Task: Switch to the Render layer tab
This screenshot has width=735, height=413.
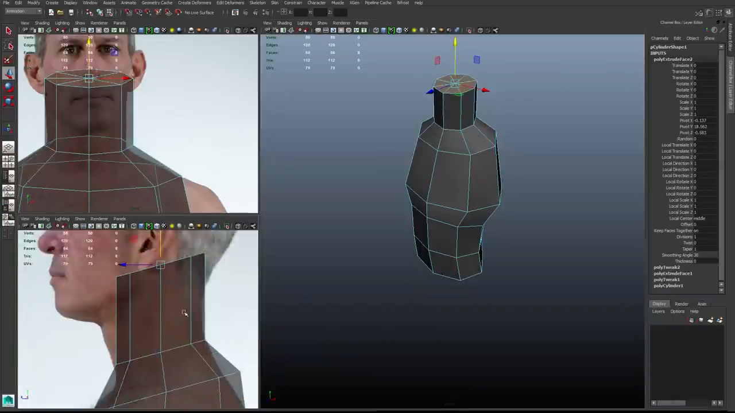Action: pyautogui.click(x=682, y=304)
